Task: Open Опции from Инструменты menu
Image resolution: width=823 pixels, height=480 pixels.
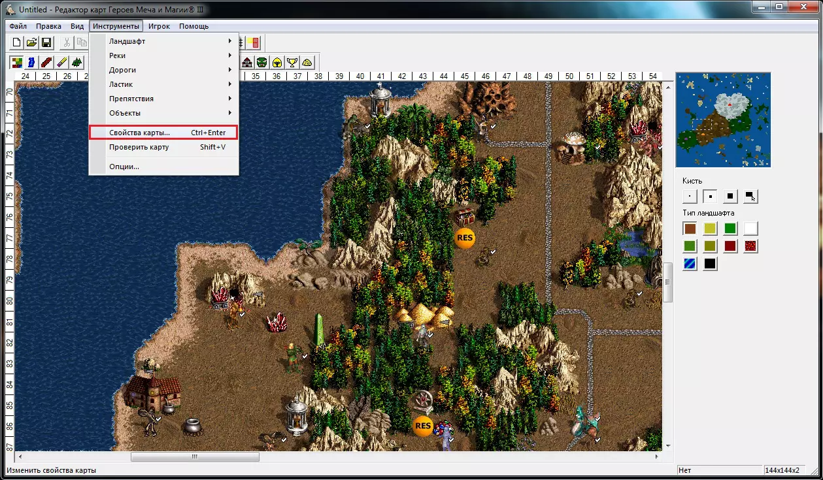Action: click(164, 167)
